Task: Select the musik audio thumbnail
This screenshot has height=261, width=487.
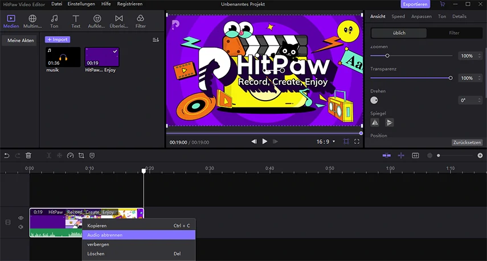Action: coord(63,57)
